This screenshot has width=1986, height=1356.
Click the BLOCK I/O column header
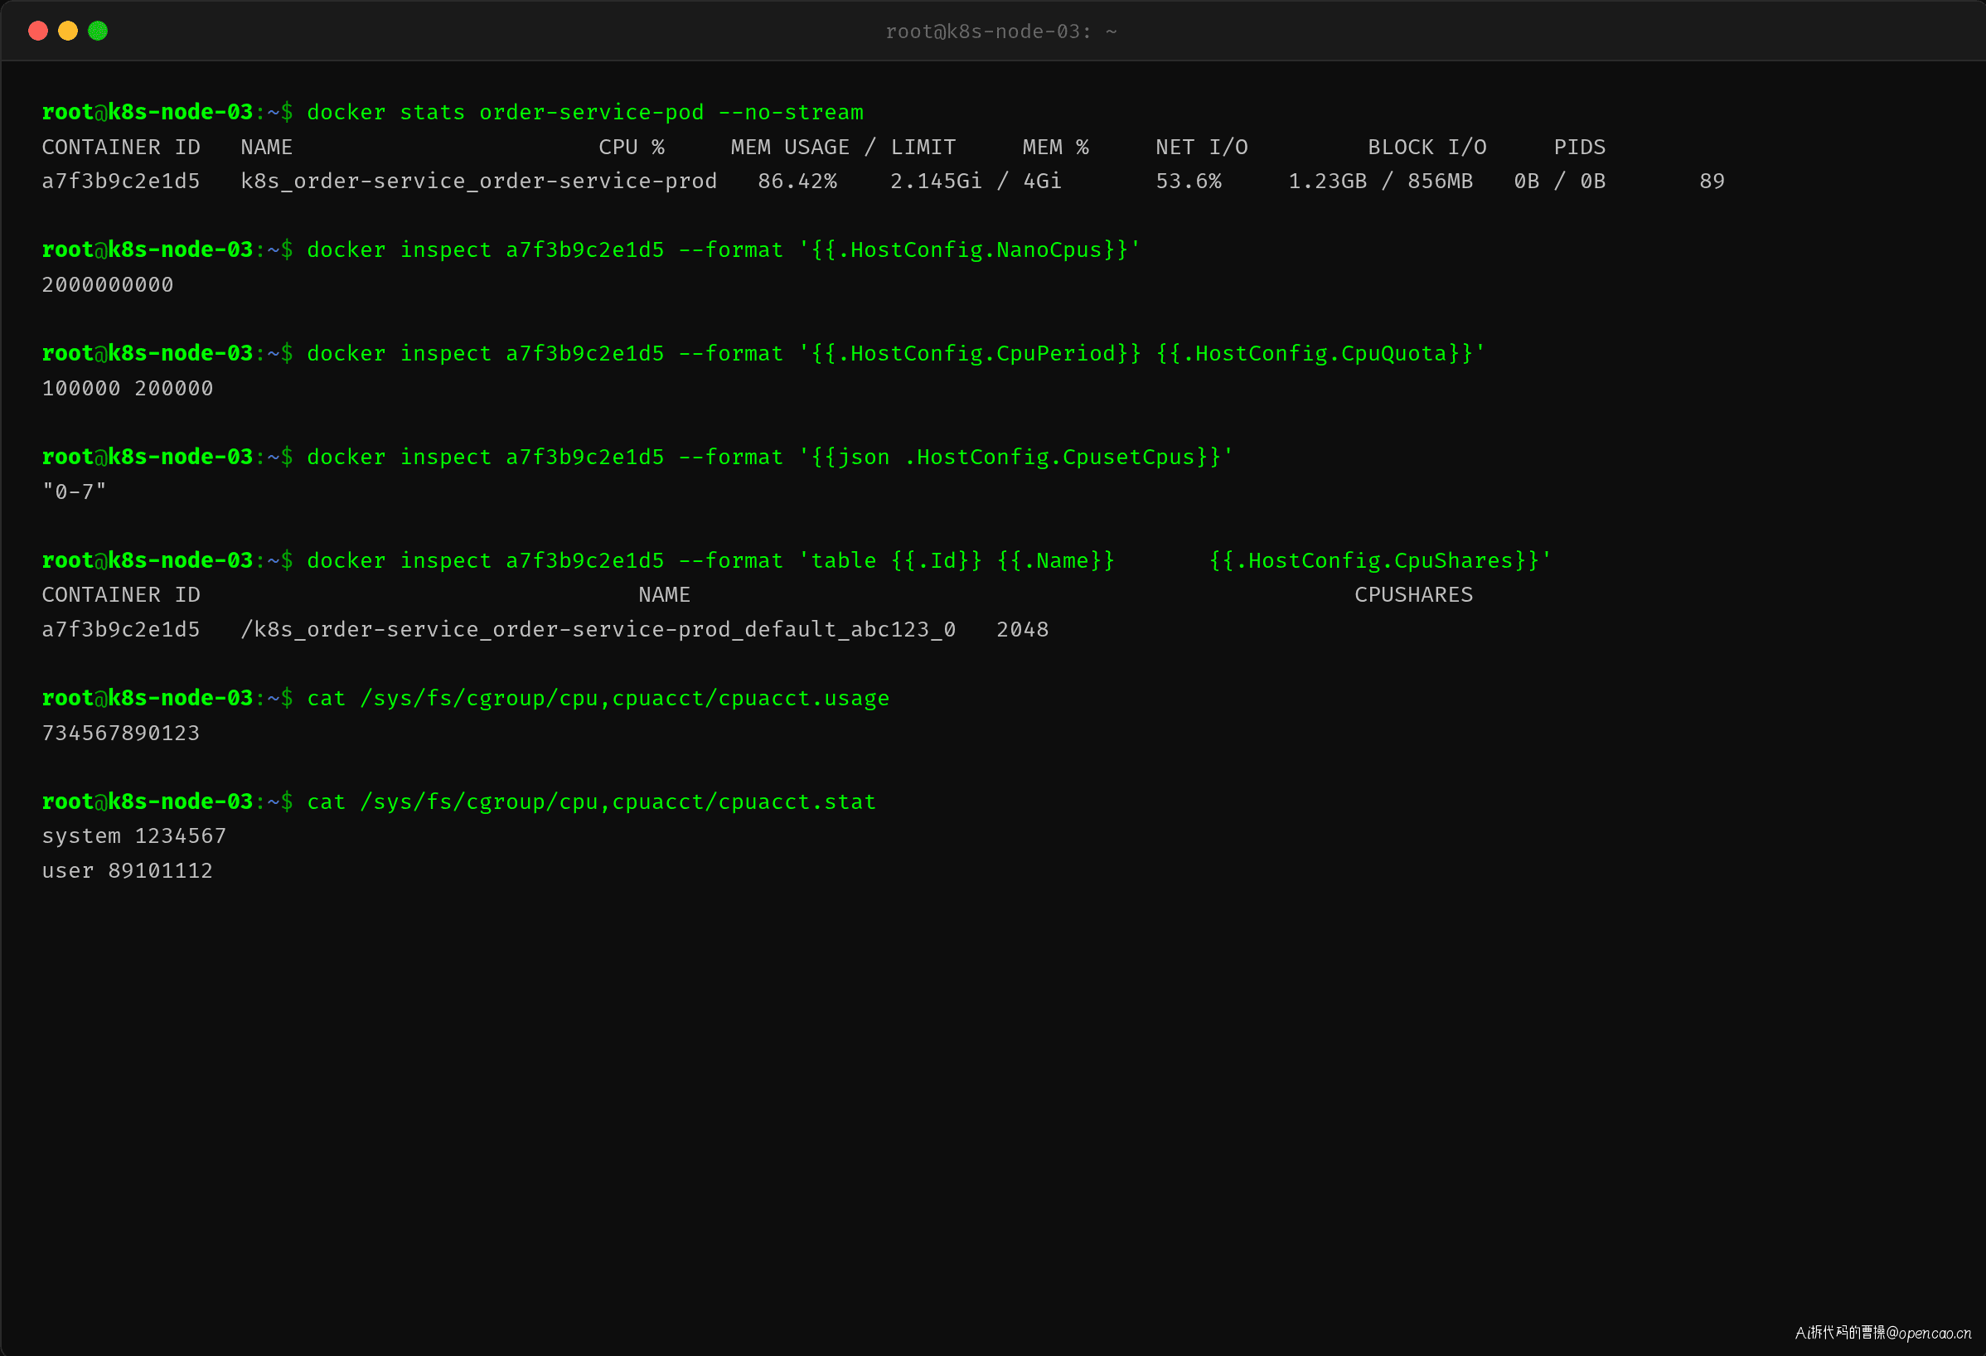click(x=1427, y=147)
